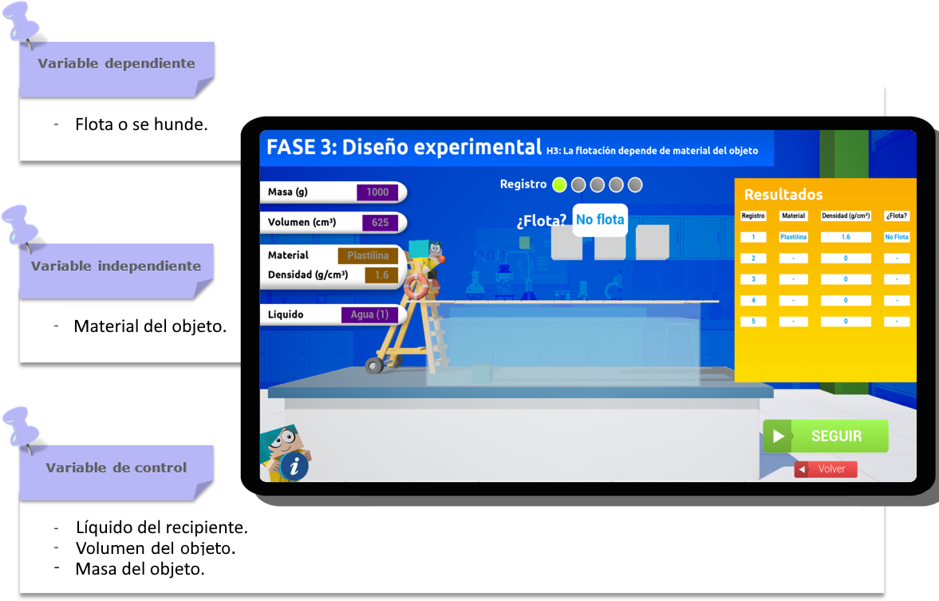This screenshot has width=939, height=601.
Task: Select the fifth Registro circle
Action: [x=635, y=185]
